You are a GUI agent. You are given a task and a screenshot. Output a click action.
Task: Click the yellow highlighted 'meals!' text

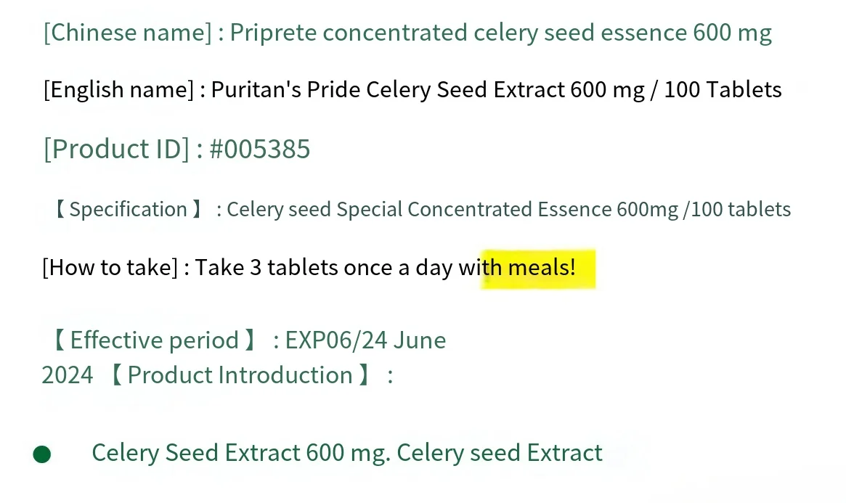coord(542,267)
